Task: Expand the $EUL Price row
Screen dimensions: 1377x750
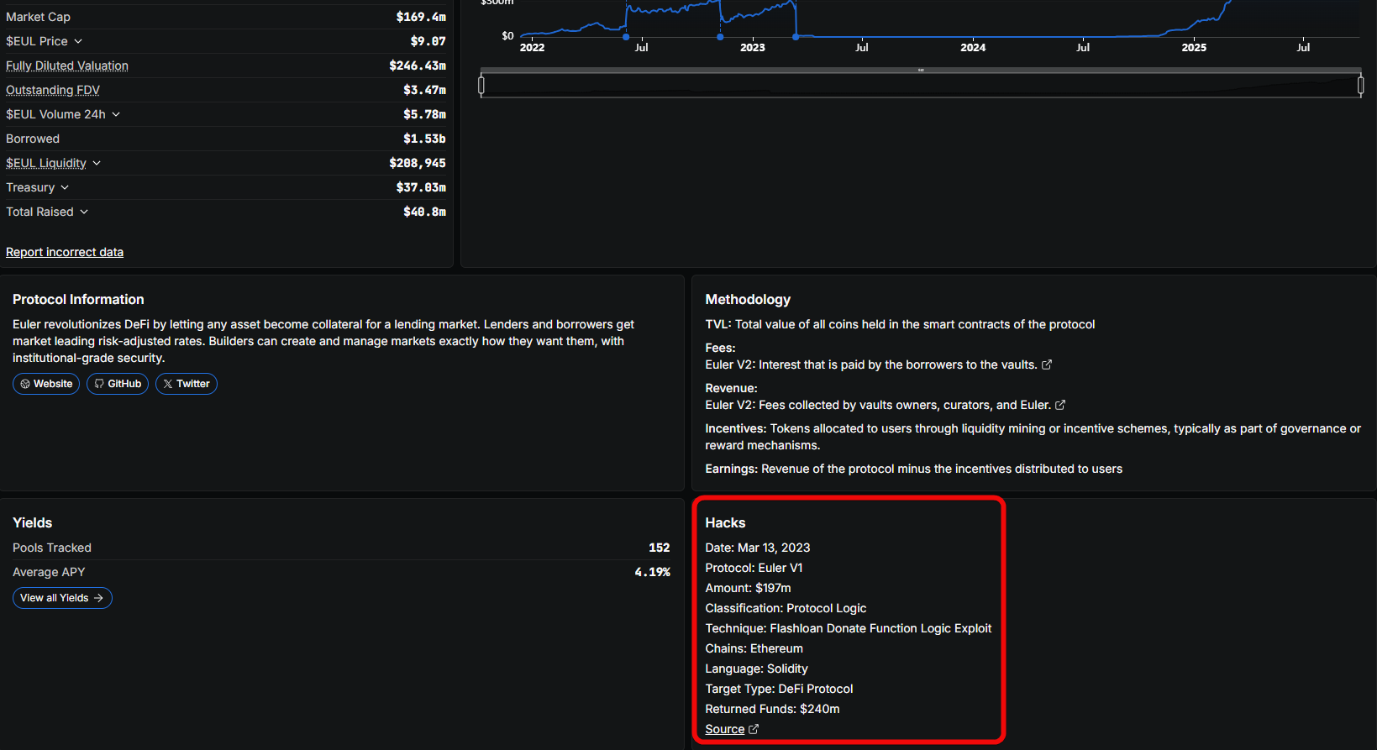Action: click(78, 41)
